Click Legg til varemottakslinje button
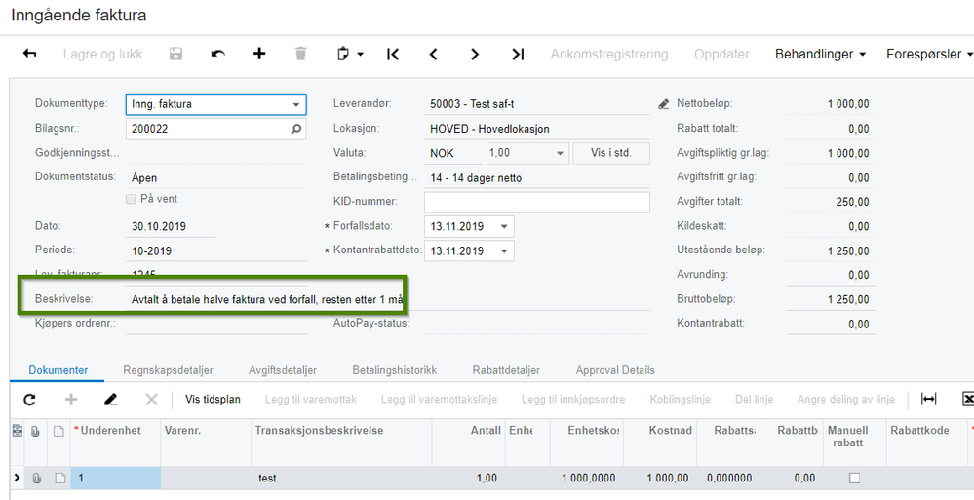The image size is (974, 500). tap(439, 399)
